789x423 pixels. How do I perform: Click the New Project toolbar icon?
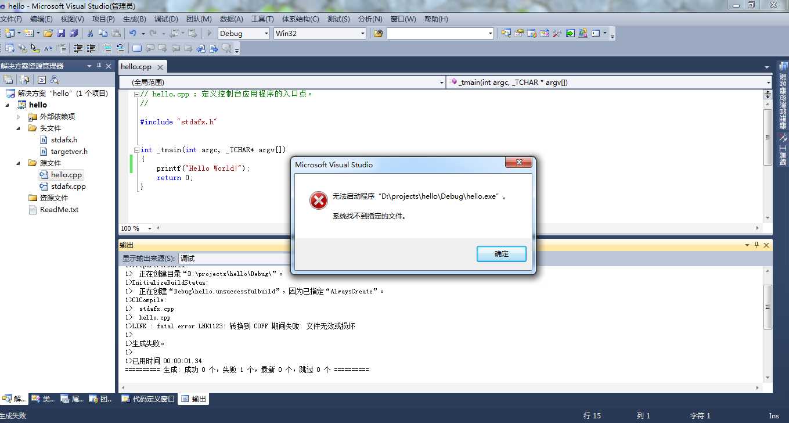click(x=10, y=33)
